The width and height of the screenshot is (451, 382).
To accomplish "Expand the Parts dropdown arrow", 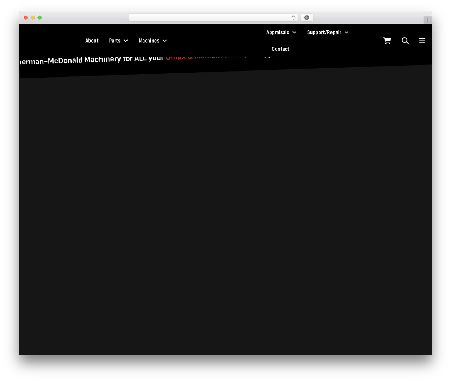I will click(x=126, y=41).
